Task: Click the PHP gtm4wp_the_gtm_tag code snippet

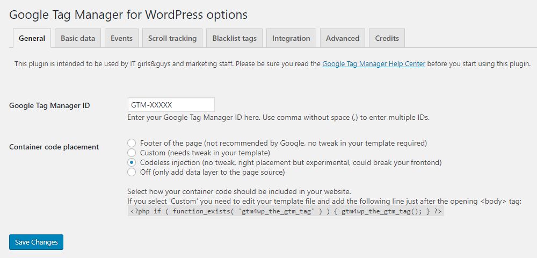Action: click(286, 212)
